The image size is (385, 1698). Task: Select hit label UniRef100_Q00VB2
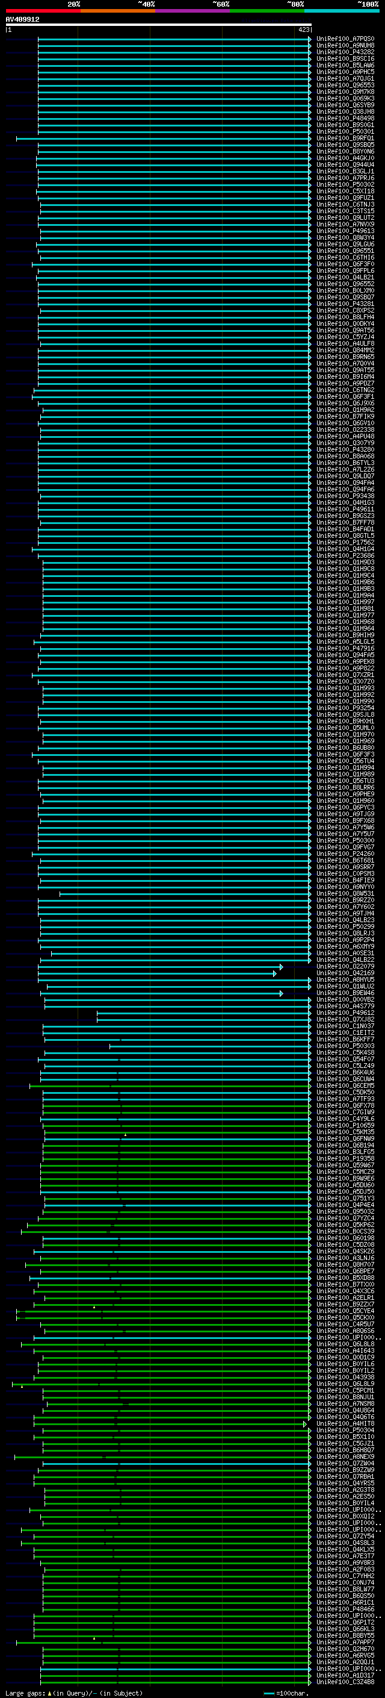(345, 1000)
